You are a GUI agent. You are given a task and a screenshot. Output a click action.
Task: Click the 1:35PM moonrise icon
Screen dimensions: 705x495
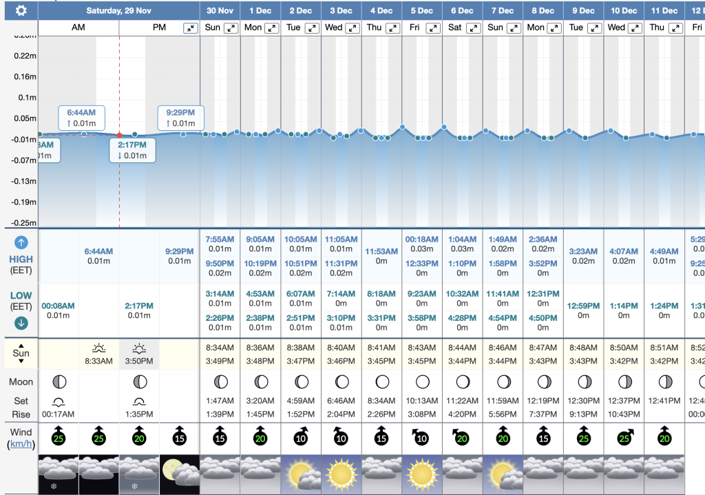140,401
